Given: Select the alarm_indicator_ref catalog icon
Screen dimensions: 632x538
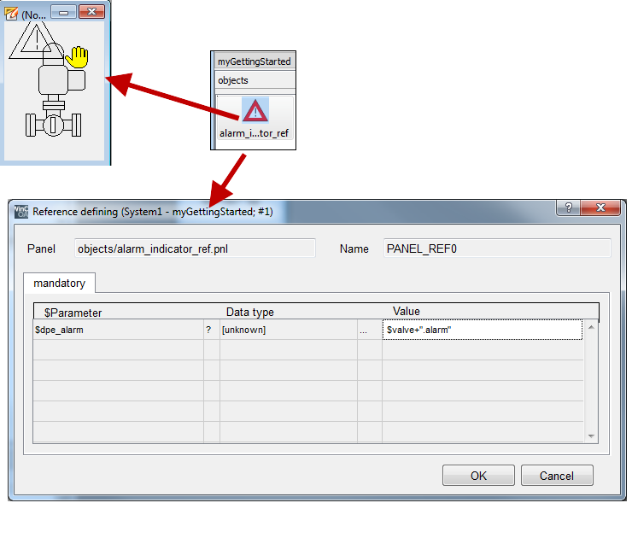Looking at the screenshot, I should (255, 111).
